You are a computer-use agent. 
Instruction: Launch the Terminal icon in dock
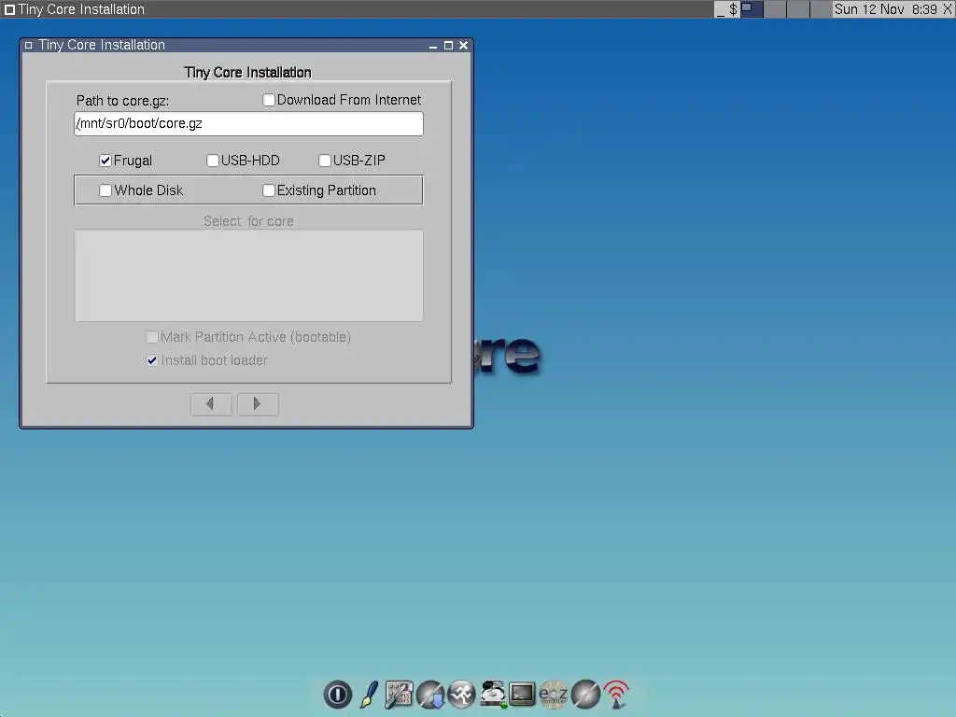[x=523, y=694]
